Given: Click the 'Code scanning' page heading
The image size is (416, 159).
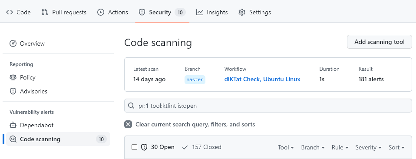Looking at the screenshot, I should coord(158,43).
